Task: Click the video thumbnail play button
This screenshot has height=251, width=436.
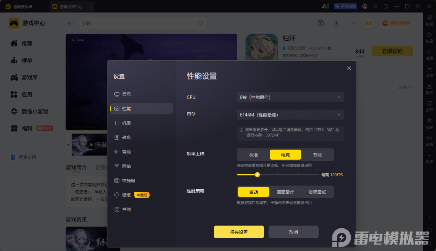Action: point(92,144)
